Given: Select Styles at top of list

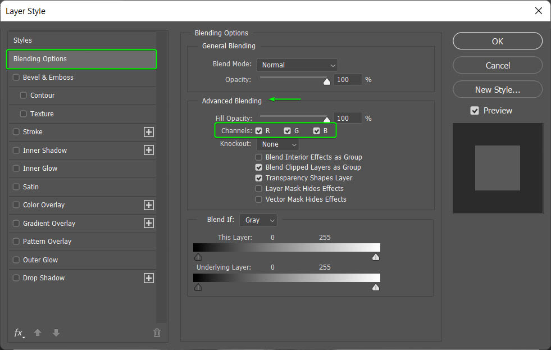Looking at the screenshot, I should [x=23, y=40].
